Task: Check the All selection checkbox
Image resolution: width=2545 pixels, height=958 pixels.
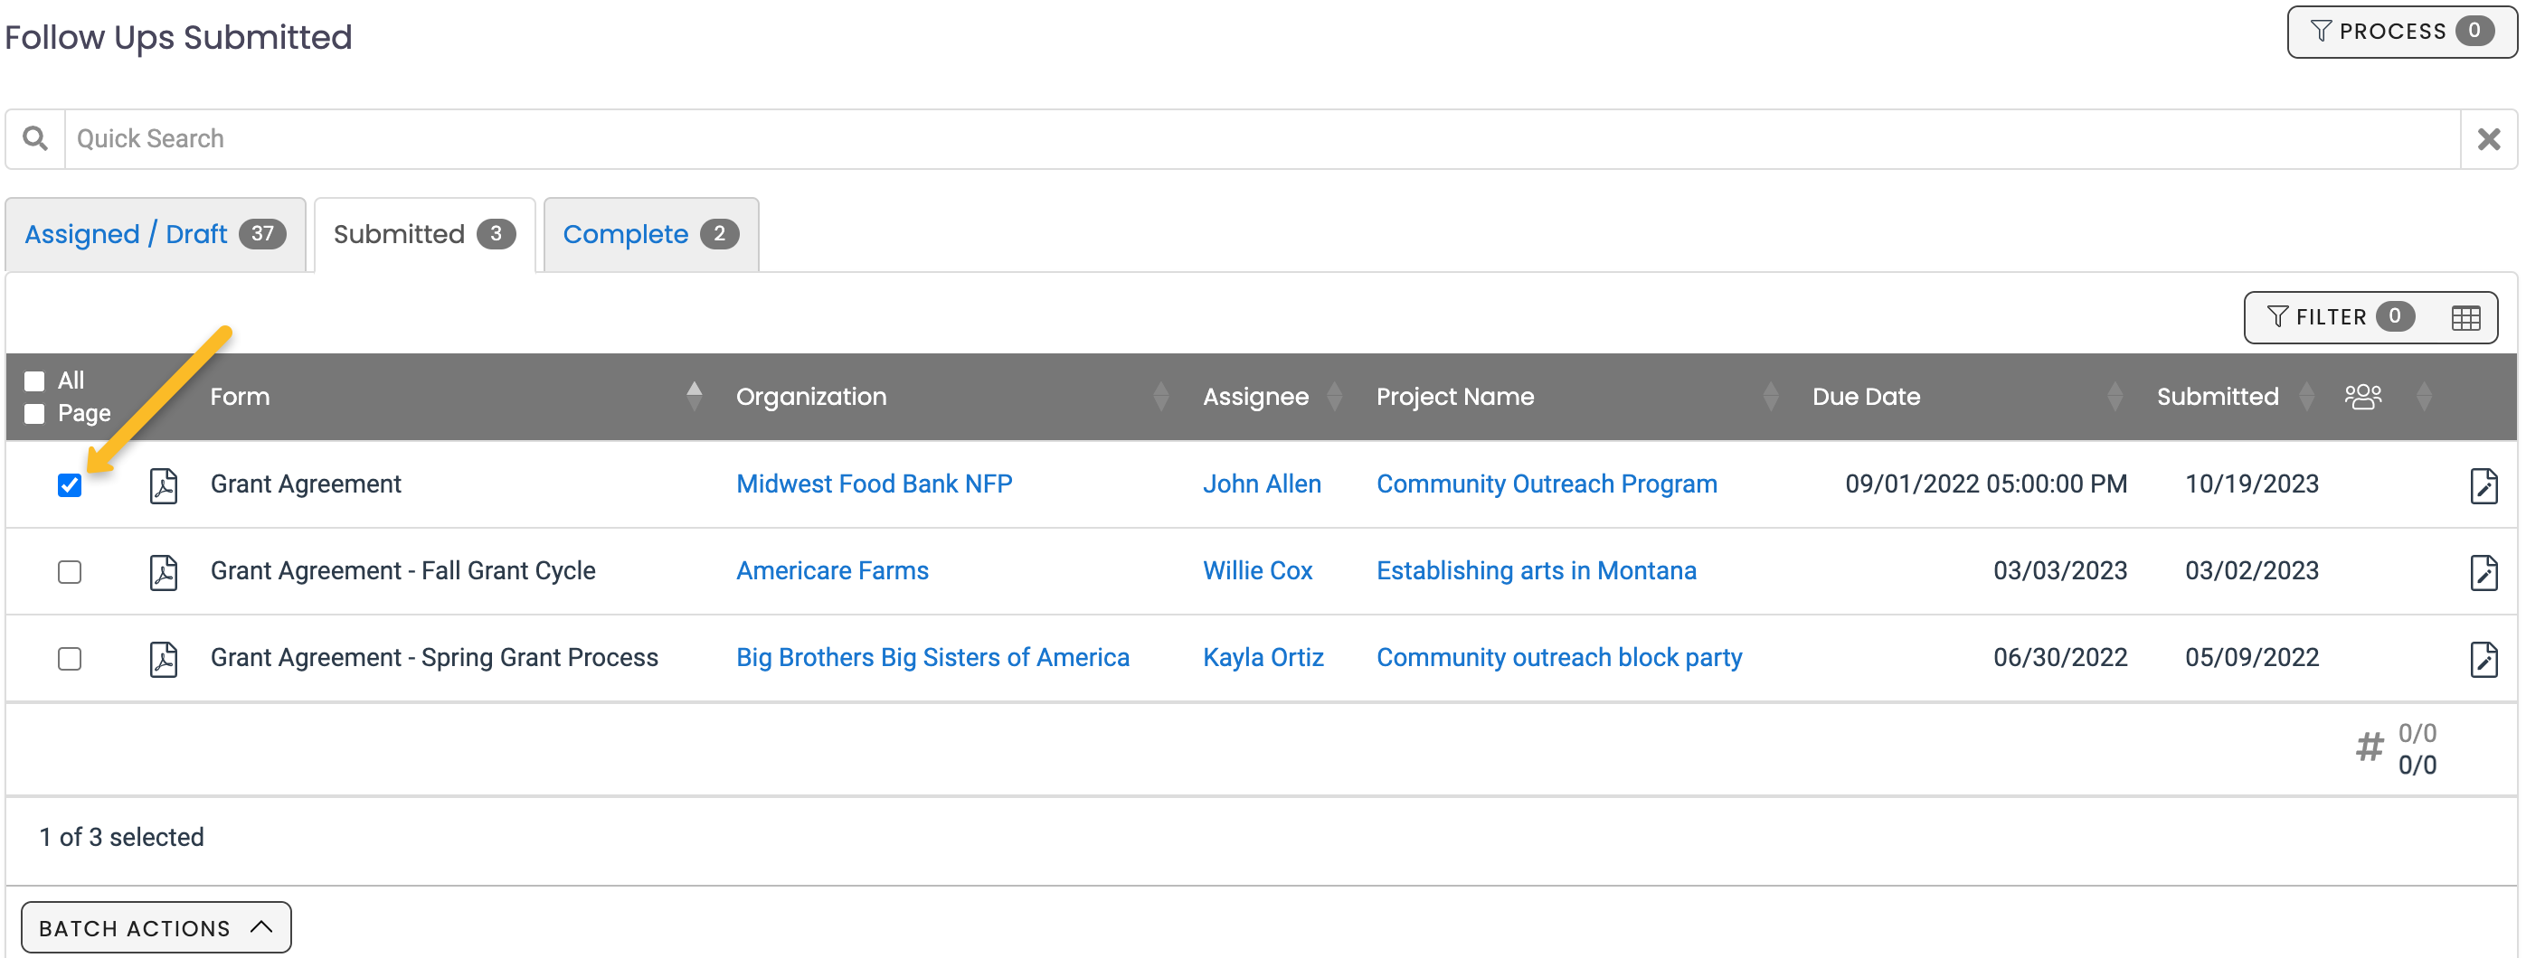Action: [x=33, y=380]
